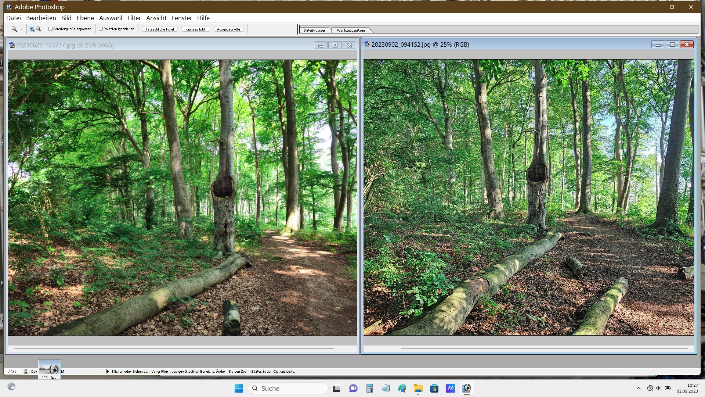705x397 pixels.
Task: Select the Zoom Out magnifier icon
Action: pyautogui.click(x=38, y=29)
